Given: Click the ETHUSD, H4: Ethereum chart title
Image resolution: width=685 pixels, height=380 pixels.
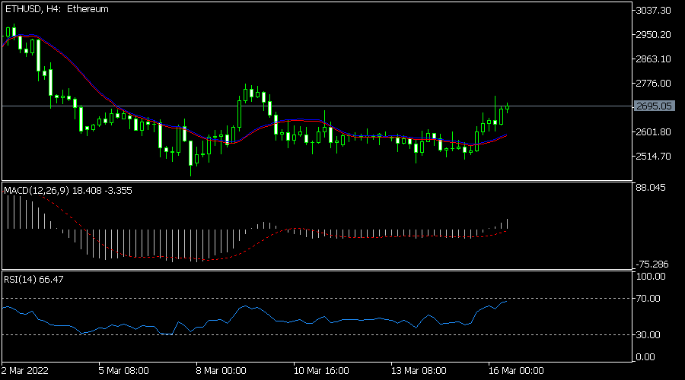Looking at the screenshot, I should pyautogui.click(x=57, y=9).
